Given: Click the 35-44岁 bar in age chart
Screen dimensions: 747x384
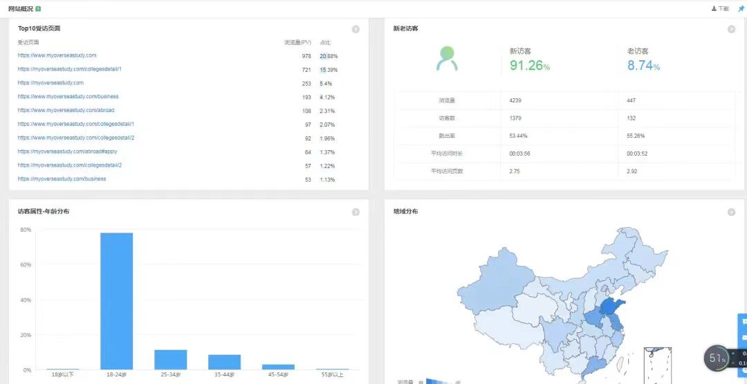Looking at the screenshot, I should (x=224, y=362).
